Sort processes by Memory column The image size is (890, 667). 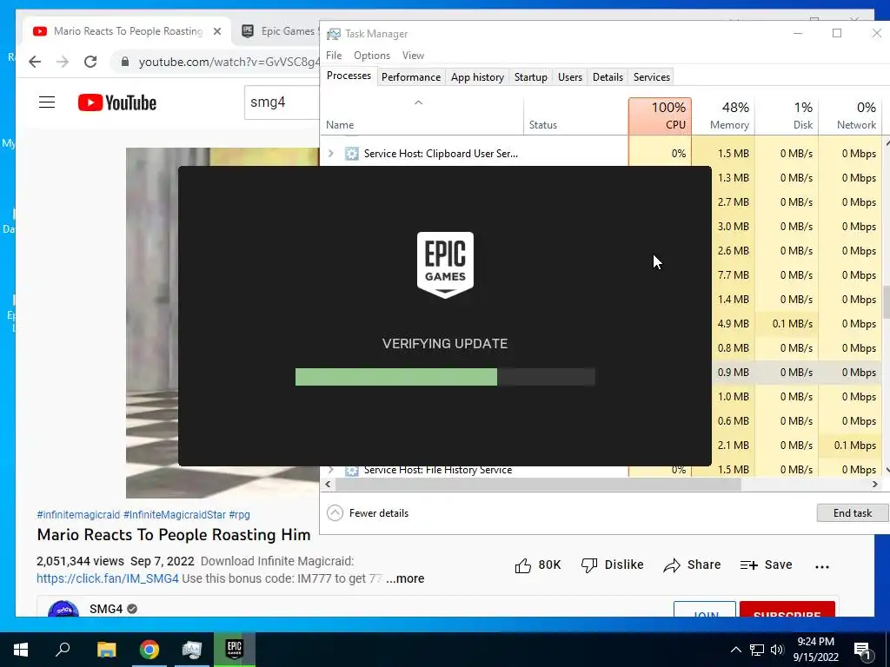coord(723,116)
